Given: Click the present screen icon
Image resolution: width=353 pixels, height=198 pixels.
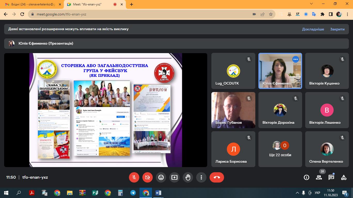Looking at the screenshot, I should (x=174, y=177).
